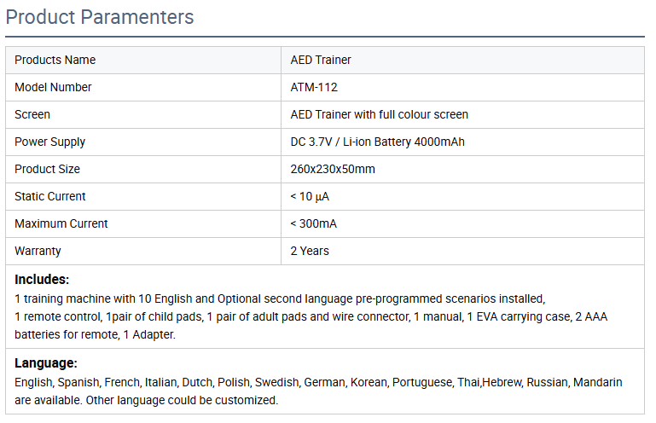Viewport: 656px width, 423px height.
Task: Click AED Trainer with full colour screen
Action: 379,114
